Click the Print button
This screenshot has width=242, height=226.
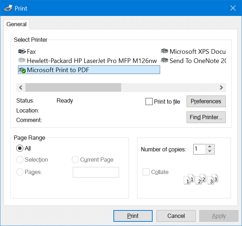click(x=133, y=216)
